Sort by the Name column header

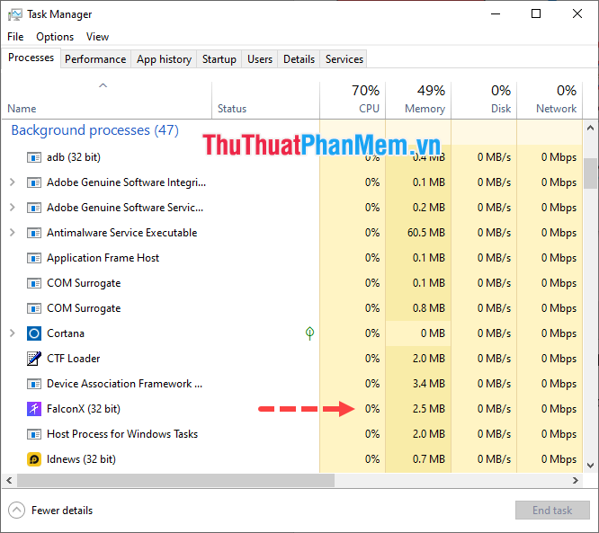(107, 100)
